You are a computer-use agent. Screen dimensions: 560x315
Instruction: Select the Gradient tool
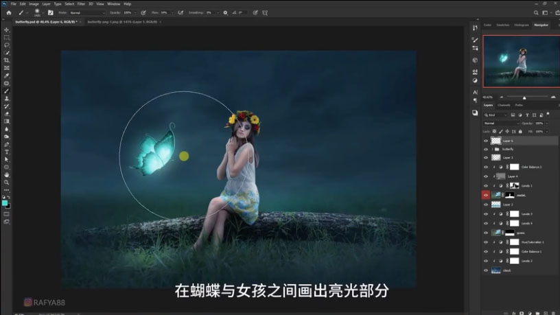[6, 121]
